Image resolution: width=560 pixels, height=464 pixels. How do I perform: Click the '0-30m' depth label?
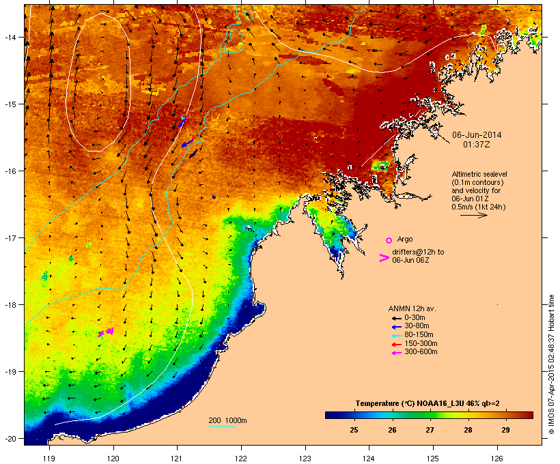click(415, 318)
